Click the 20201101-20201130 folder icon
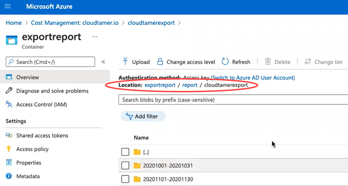This screenshot has width=348, height=186. pyautogui.click(x=137, y=179)
